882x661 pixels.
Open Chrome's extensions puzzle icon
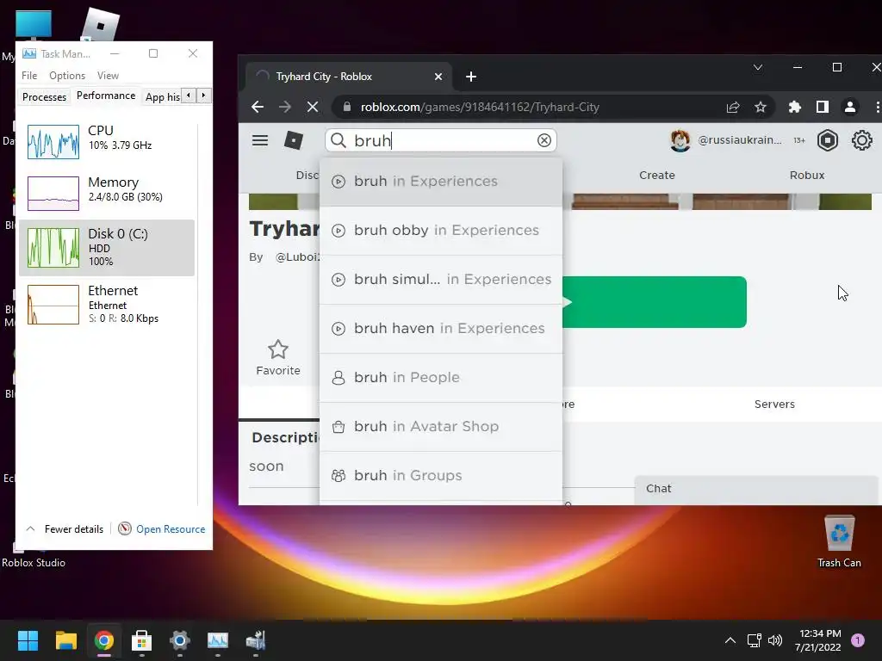[x=795, y=107]
